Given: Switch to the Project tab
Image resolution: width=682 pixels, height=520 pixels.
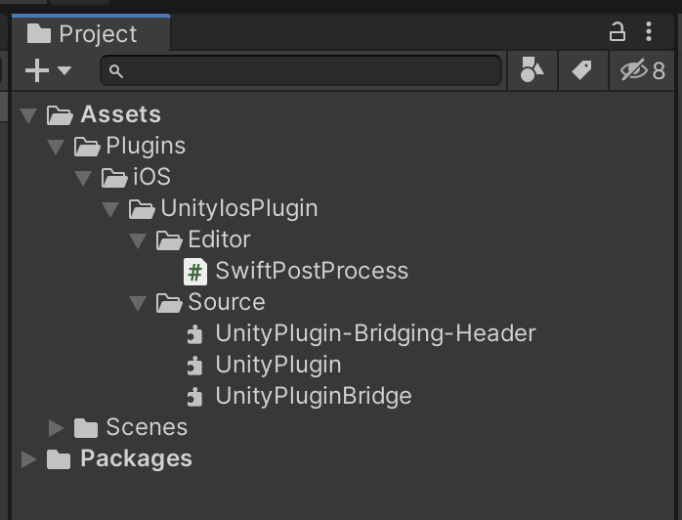Looking at the screenshot, I should [91, 33].
